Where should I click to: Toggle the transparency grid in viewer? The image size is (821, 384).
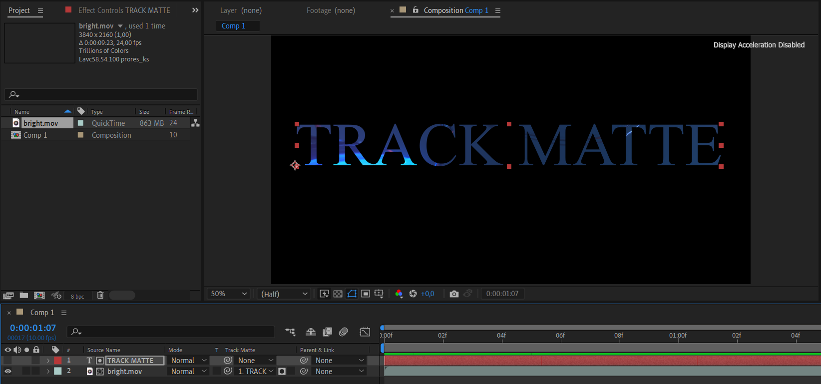338,294
